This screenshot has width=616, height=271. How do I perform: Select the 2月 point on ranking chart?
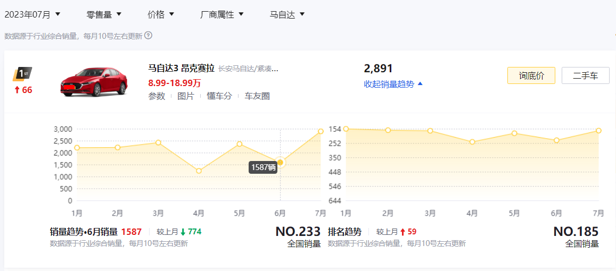pos(388,130)
